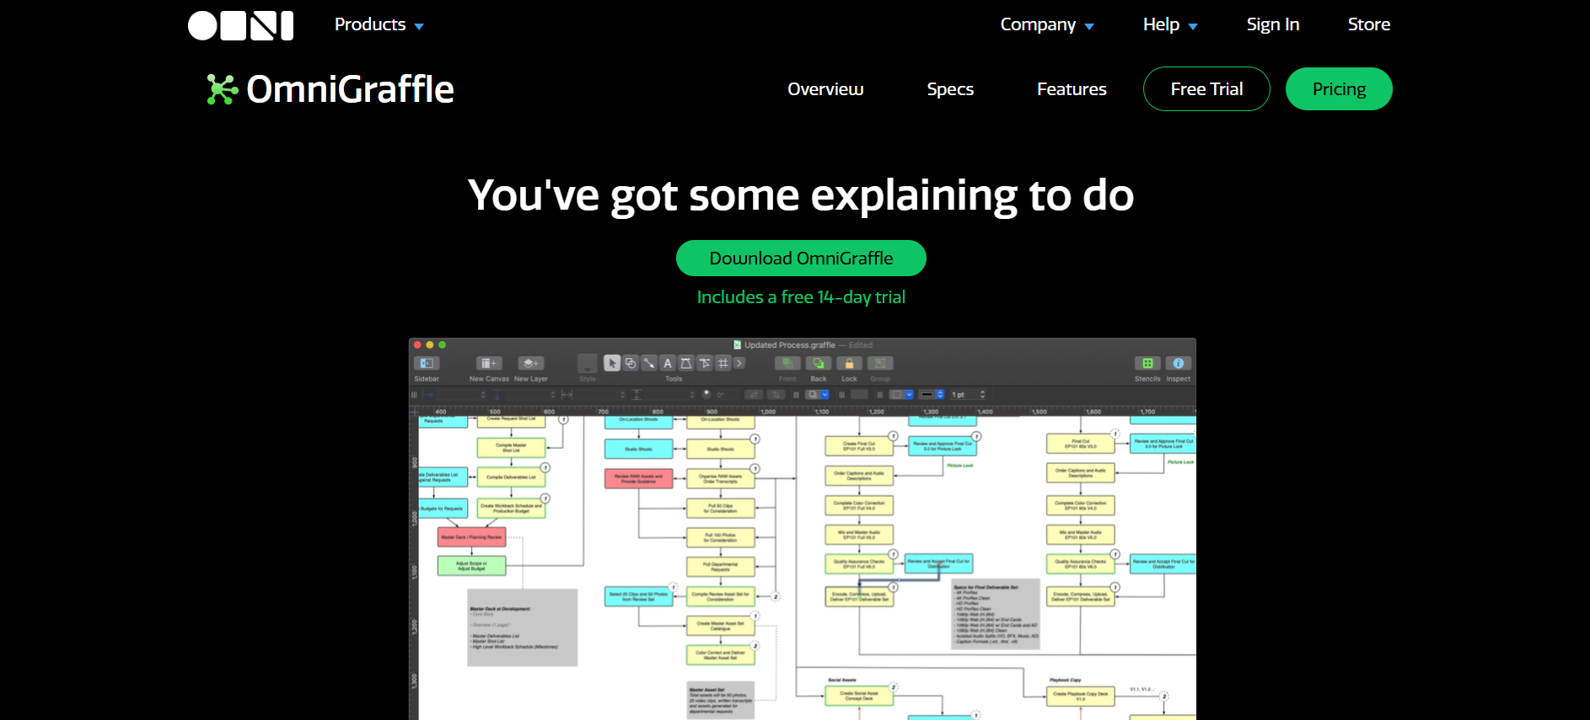Image resolution: width=1590 pixels, height=720 pixels.
Task: Click Send to Back icon in screenshot
Action: click(x=819, y=363)
